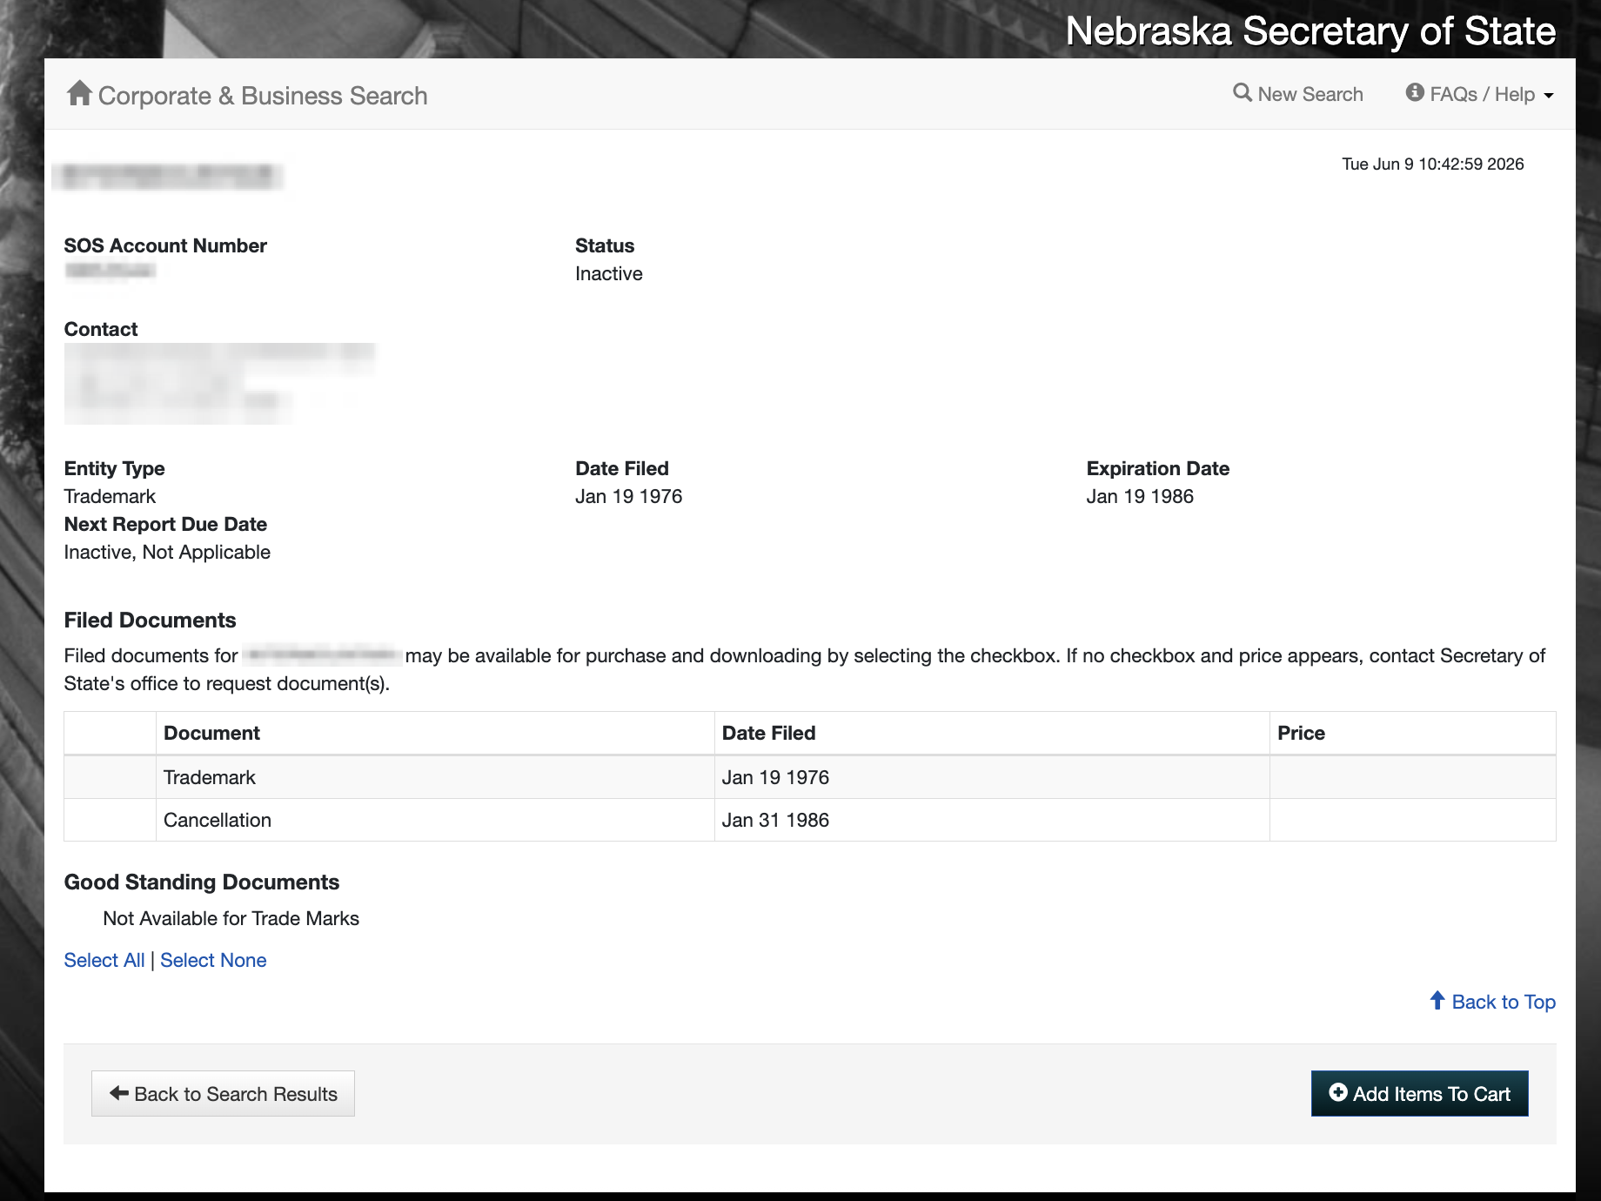Click the left arrow icon on Back button
Image resolution: width=1601 pixels, height=1201 pixels.
(119, 1093)
